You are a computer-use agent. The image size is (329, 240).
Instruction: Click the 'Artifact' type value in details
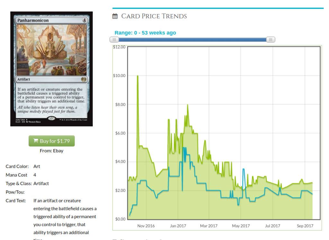41,183
